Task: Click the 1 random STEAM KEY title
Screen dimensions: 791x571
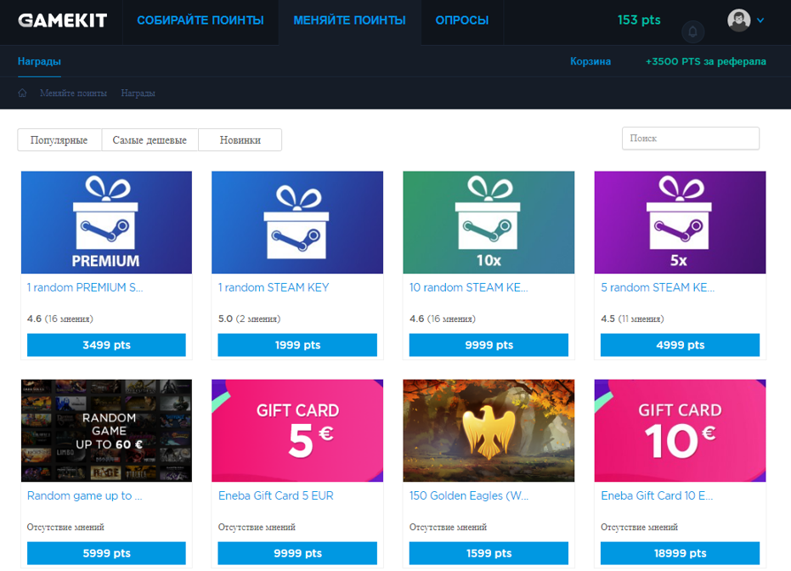Action: (x=274, y=287)
